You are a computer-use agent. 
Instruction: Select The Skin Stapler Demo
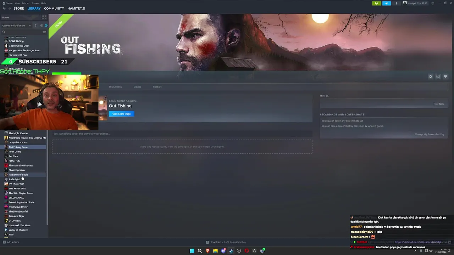(x=21, y=193)
